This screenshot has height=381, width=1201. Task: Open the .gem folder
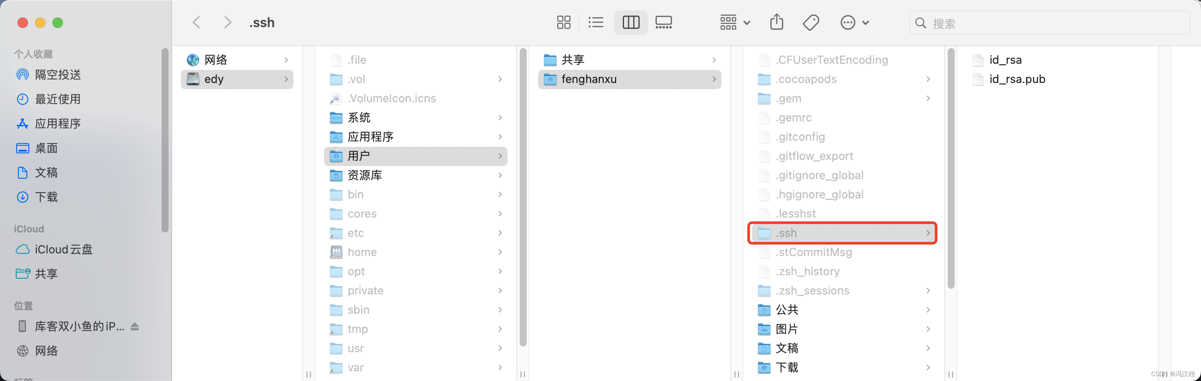click(x=843, y=98)
